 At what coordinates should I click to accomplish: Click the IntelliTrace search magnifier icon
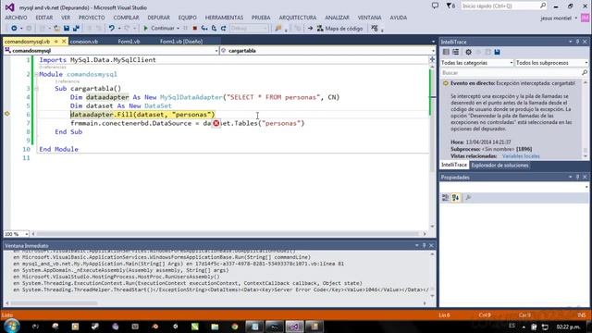point(585,72)
